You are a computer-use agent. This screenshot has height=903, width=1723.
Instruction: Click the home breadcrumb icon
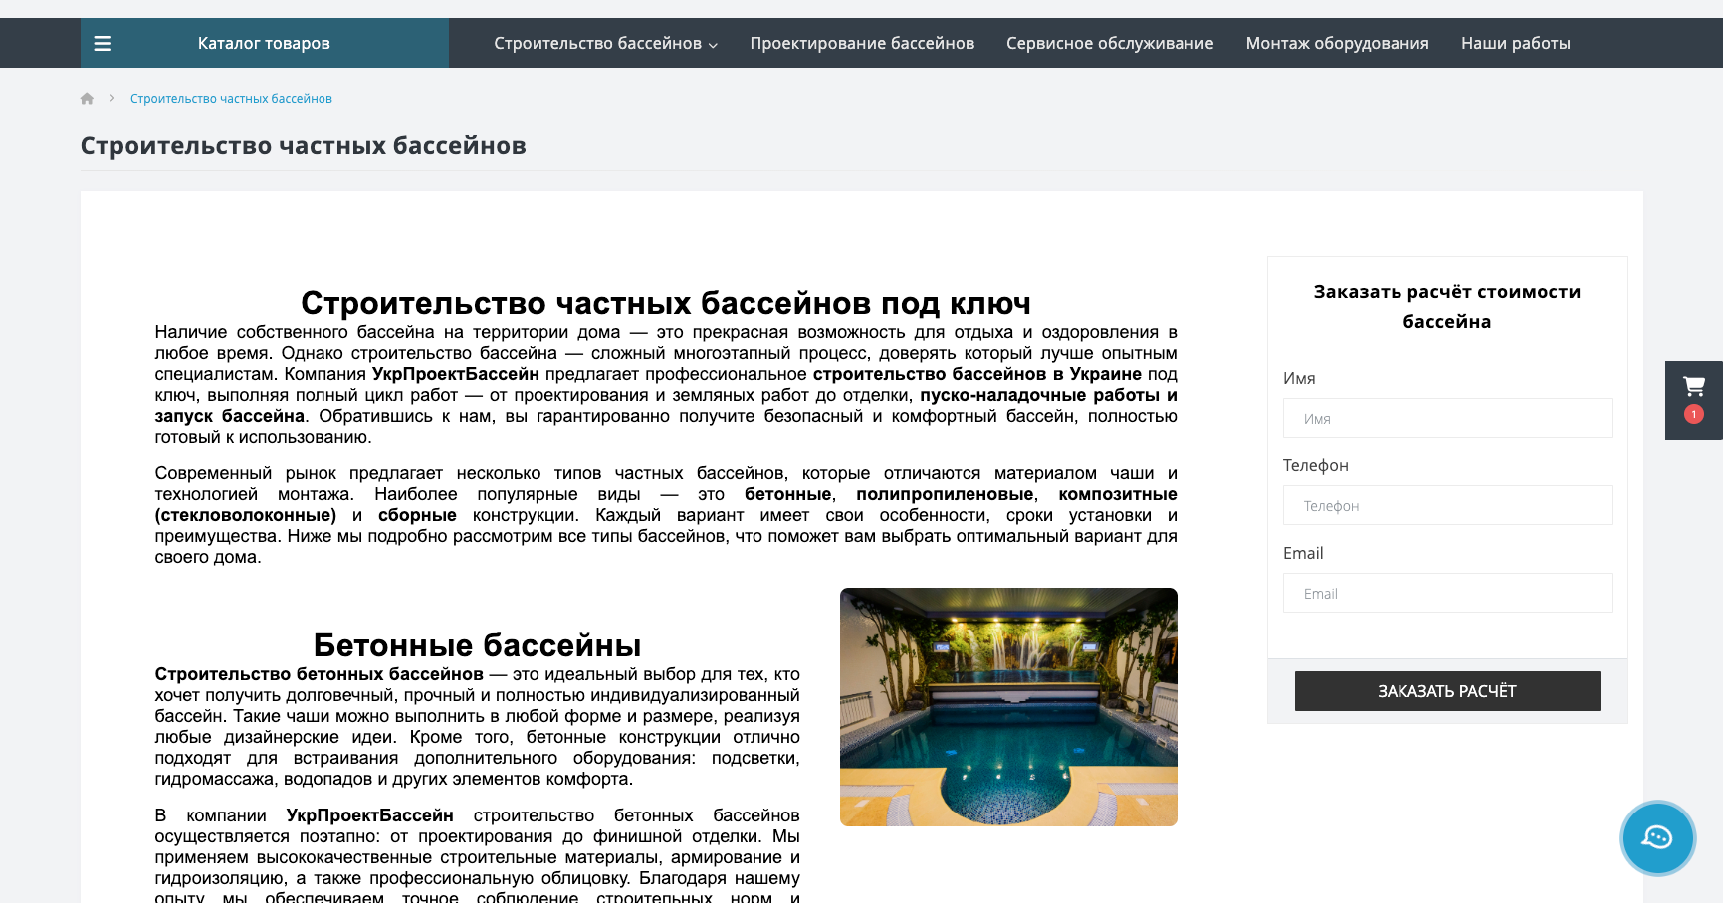coord(87,98)
